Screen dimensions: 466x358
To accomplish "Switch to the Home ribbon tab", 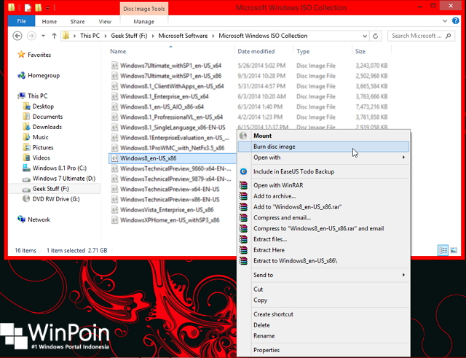I will tap(50, 21).
